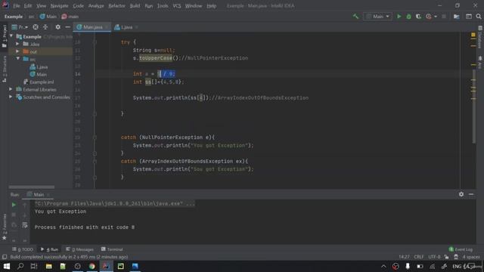Open Windows Start menu
484x272 pixels.
[7, 266]
